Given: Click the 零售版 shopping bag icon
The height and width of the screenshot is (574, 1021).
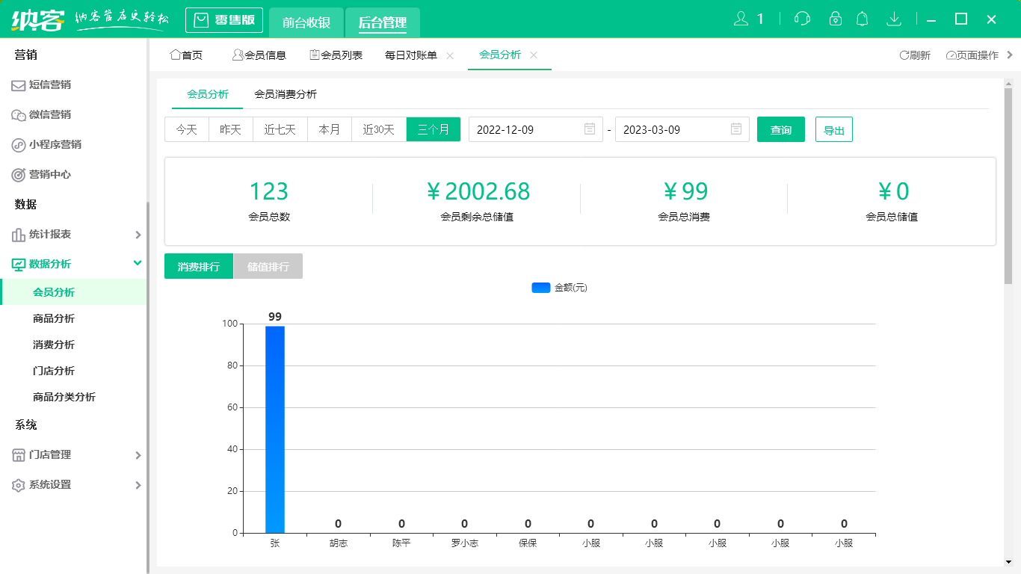Looking at the screenshot, I should pyautogui.click(x=201, y=20).
